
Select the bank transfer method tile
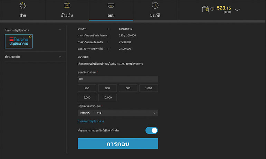(x=19, y=41)
